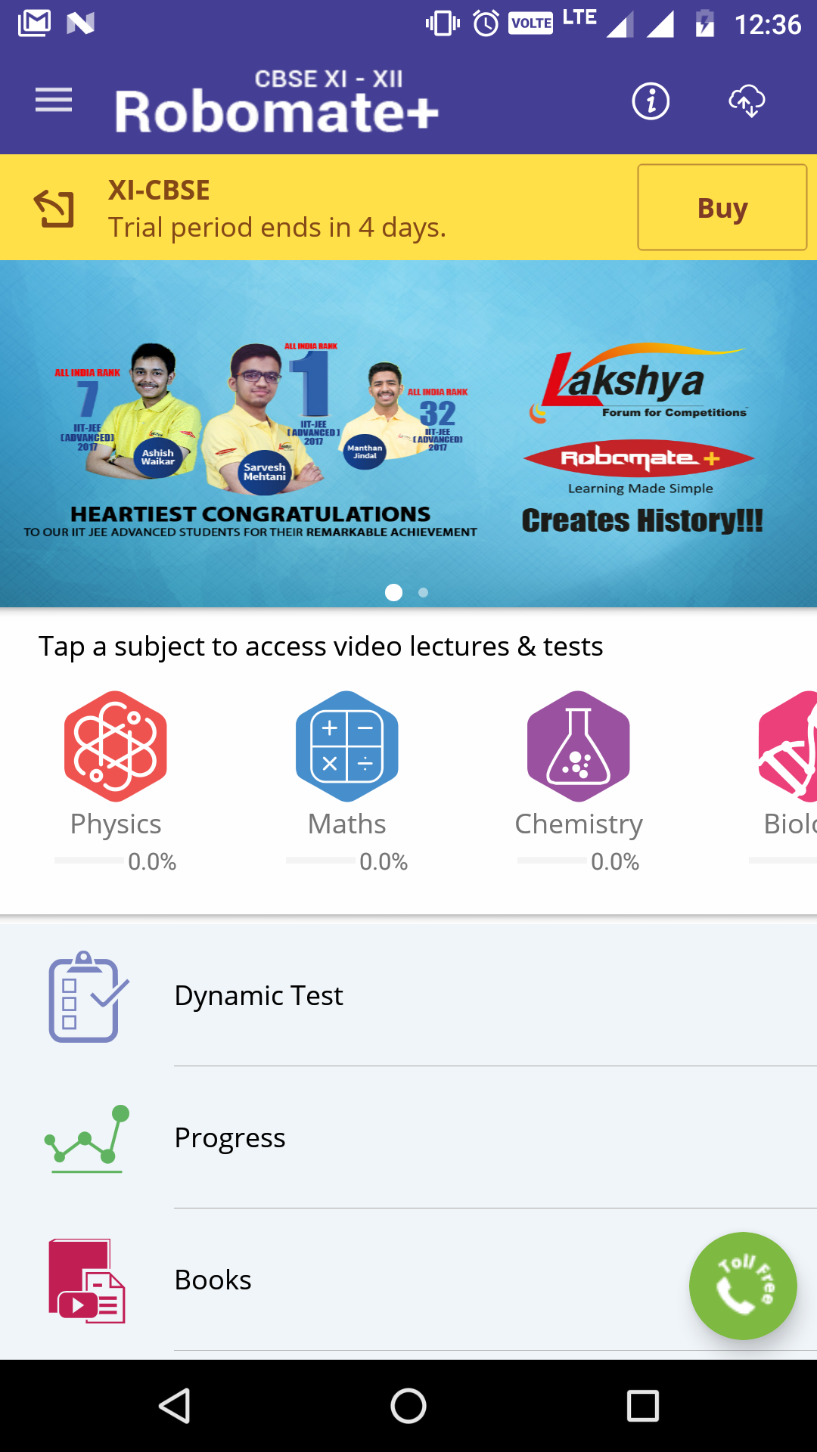Open the hamburger navigation menu
Screen dimensions: 817x1452
54,100
